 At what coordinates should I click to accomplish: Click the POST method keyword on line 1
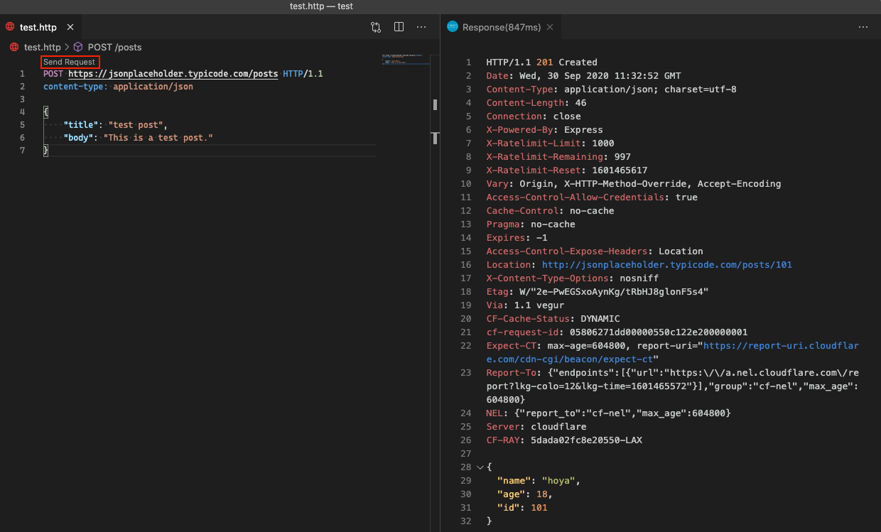tap(53, 73)
